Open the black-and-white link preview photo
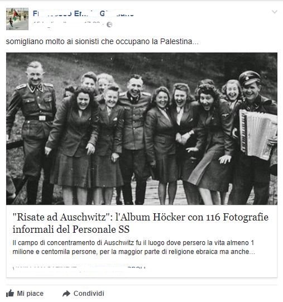This screenshot has height=302, width=283. tap(142, 128)
